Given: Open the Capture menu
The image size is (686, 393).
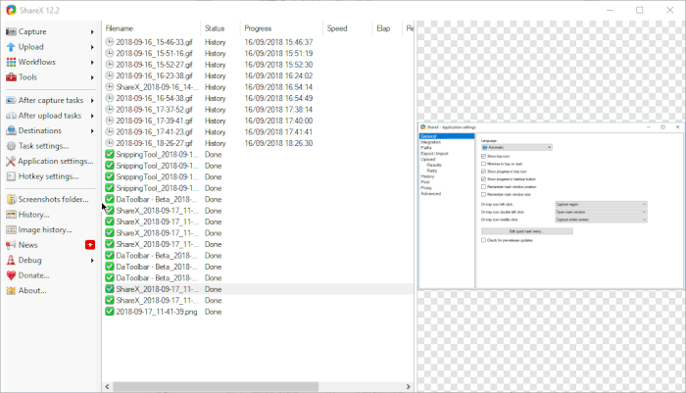Looking at the screenshot, I should tap(32, 31).
